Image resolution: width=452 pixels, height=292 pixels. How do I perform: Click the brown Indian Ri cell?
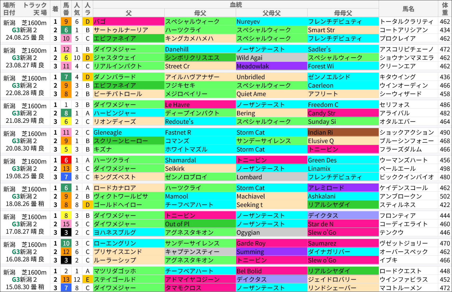click(x=343, y=133)
